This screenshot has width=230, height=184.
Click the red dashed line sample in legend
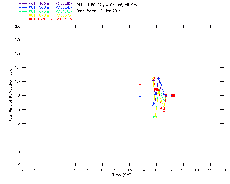coord(23,19)
